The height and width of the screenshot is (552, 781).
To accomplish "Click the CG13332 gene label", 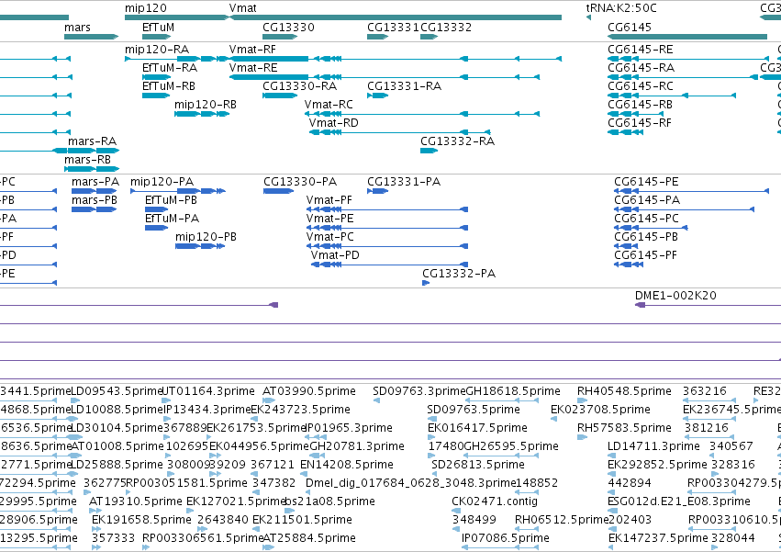I will (446, 28).
